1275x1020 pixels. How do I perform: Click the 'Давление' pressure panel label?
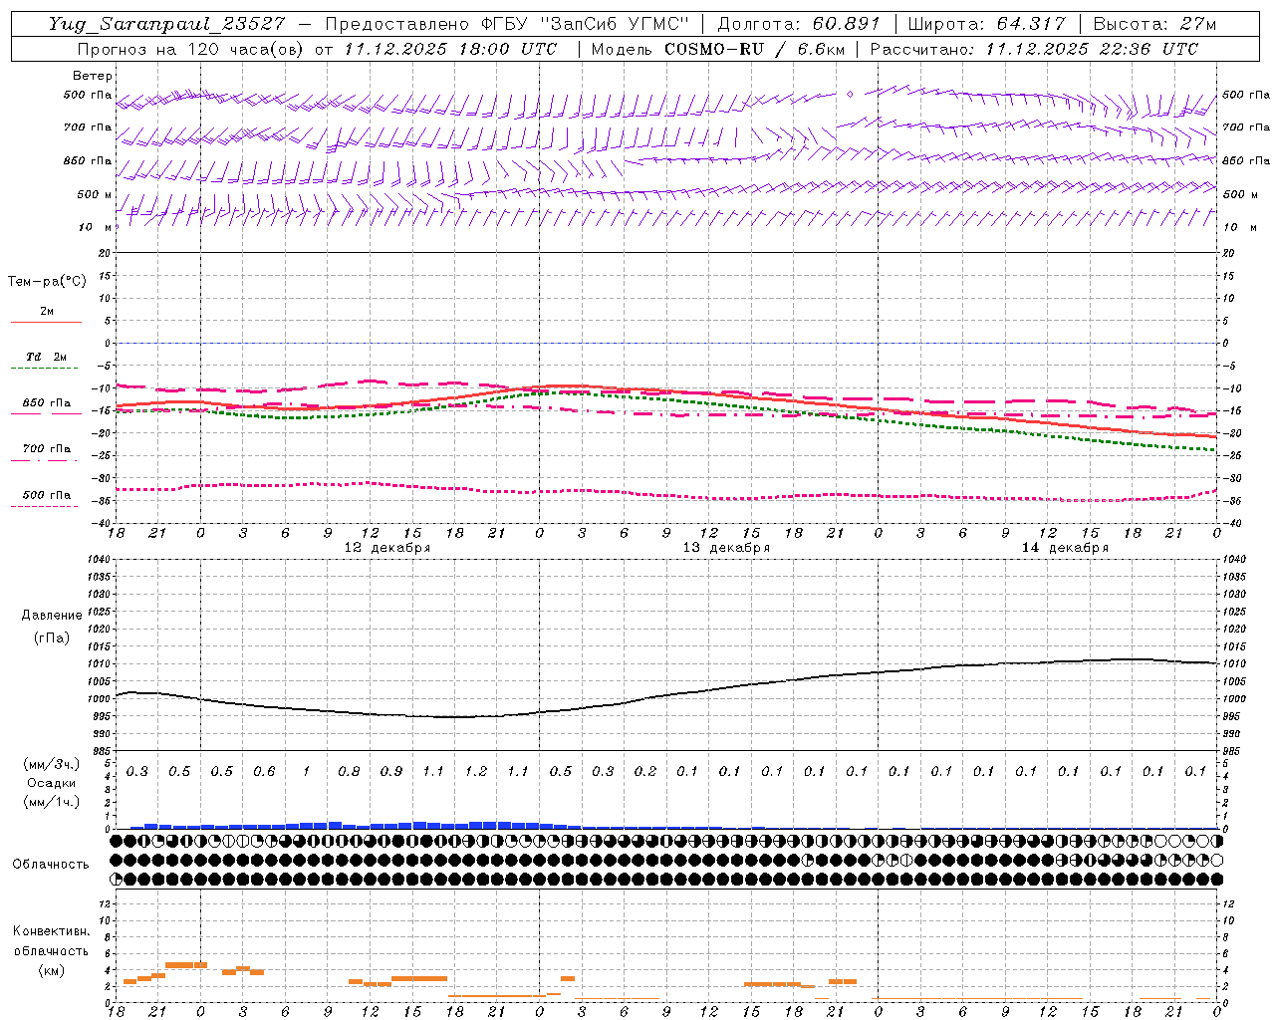(52, 616)
